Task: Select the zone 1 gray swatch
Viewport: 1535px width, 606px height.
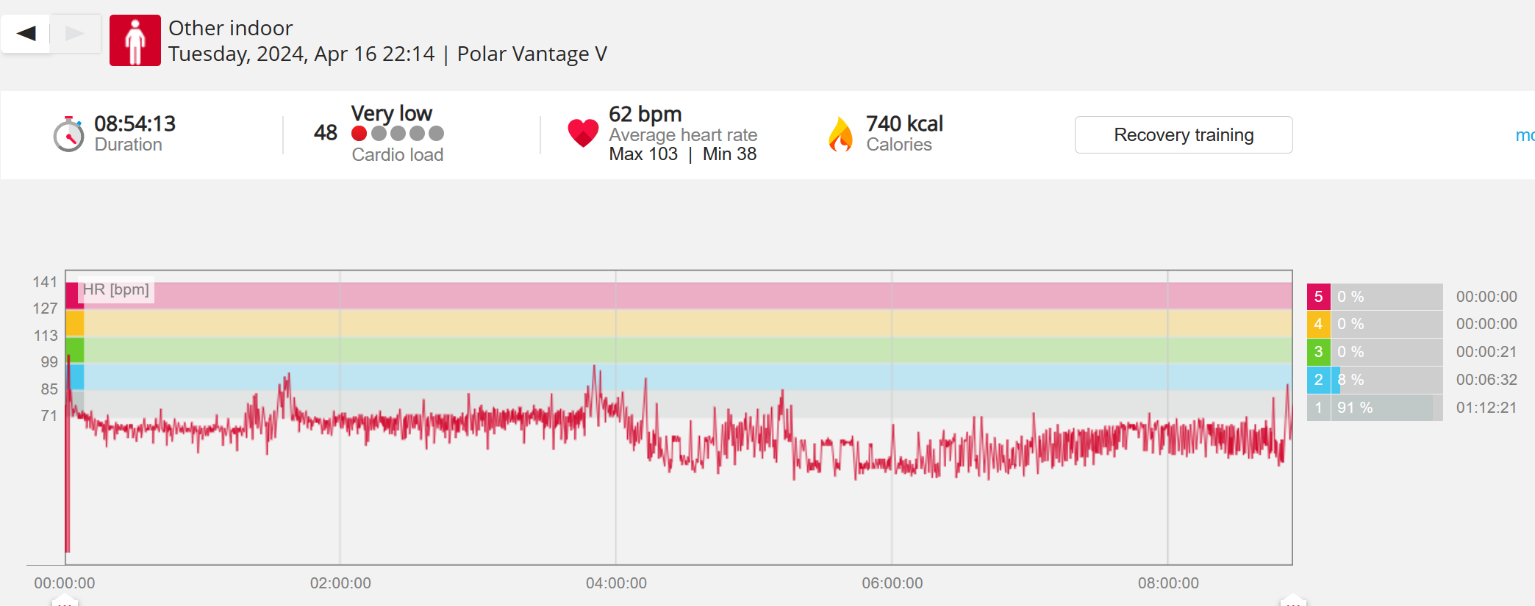Action: pyautogui.click(x=1318, y=408)
